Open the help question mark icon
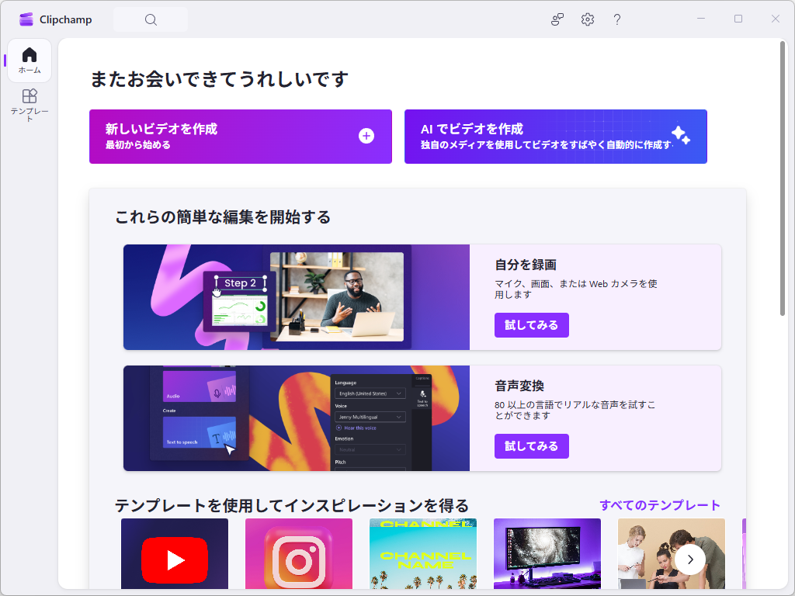This screenshot has width=795, height=596. point(617,19)
